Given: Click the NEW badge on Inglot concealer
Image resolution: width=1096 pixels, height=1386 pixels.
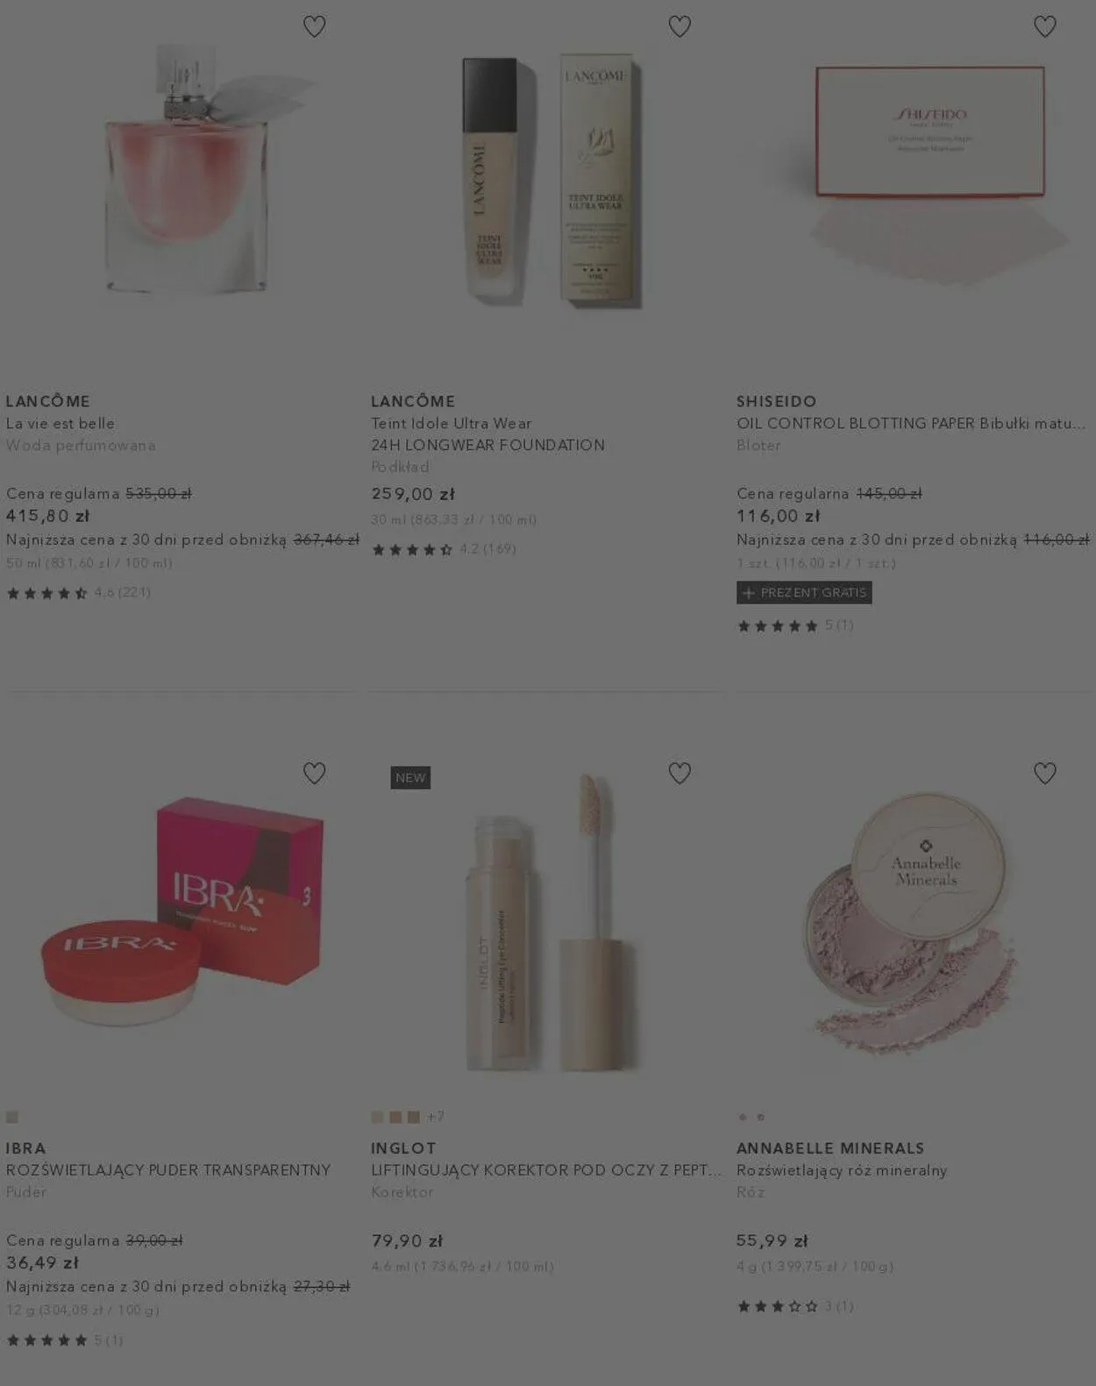Looking at the screenshot, I should click(x=410, y=777).
